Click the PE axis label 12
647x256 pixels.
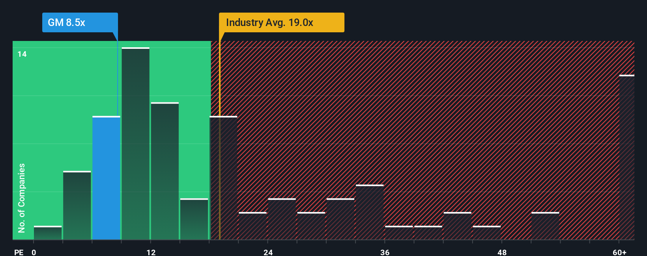[x=151, y=252]
